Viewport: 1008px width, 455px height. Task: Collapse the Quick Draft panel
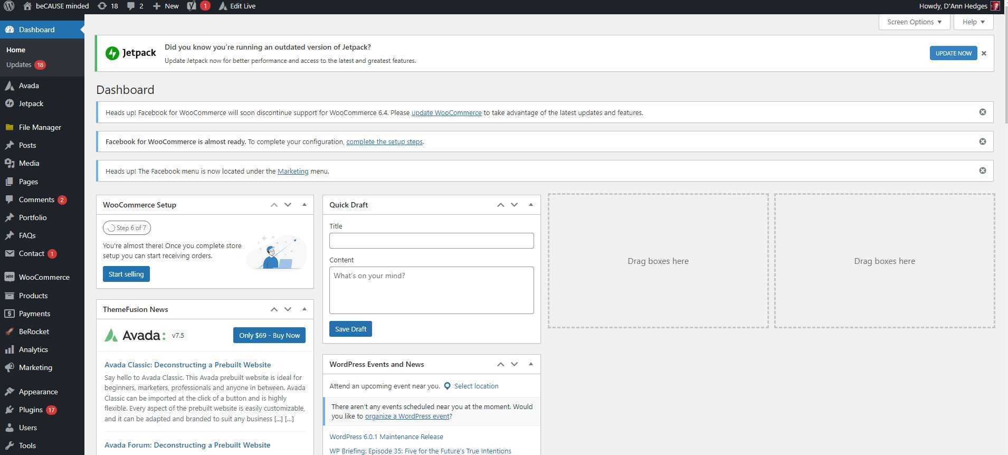pyautogui.click(x=531, y=205)
